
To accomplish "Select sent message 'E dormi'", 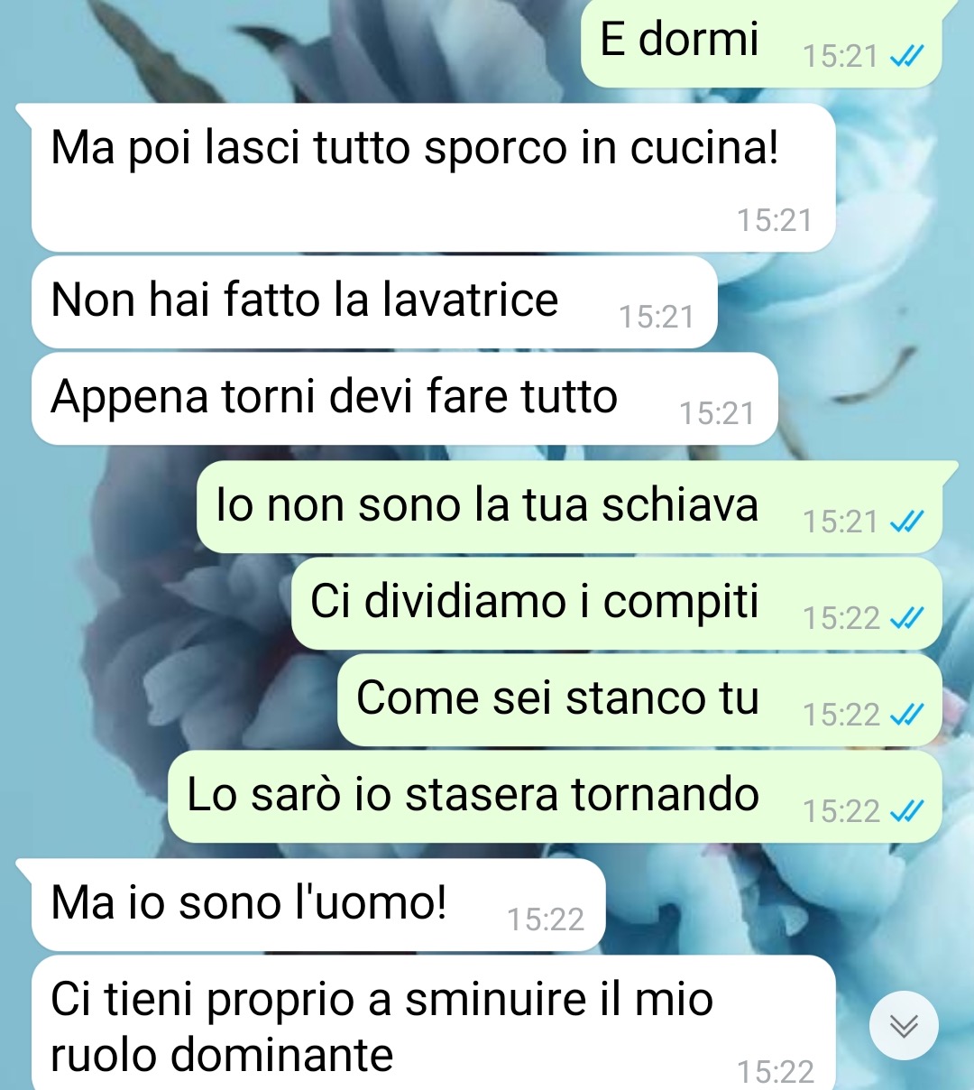I will coord(761,43).
